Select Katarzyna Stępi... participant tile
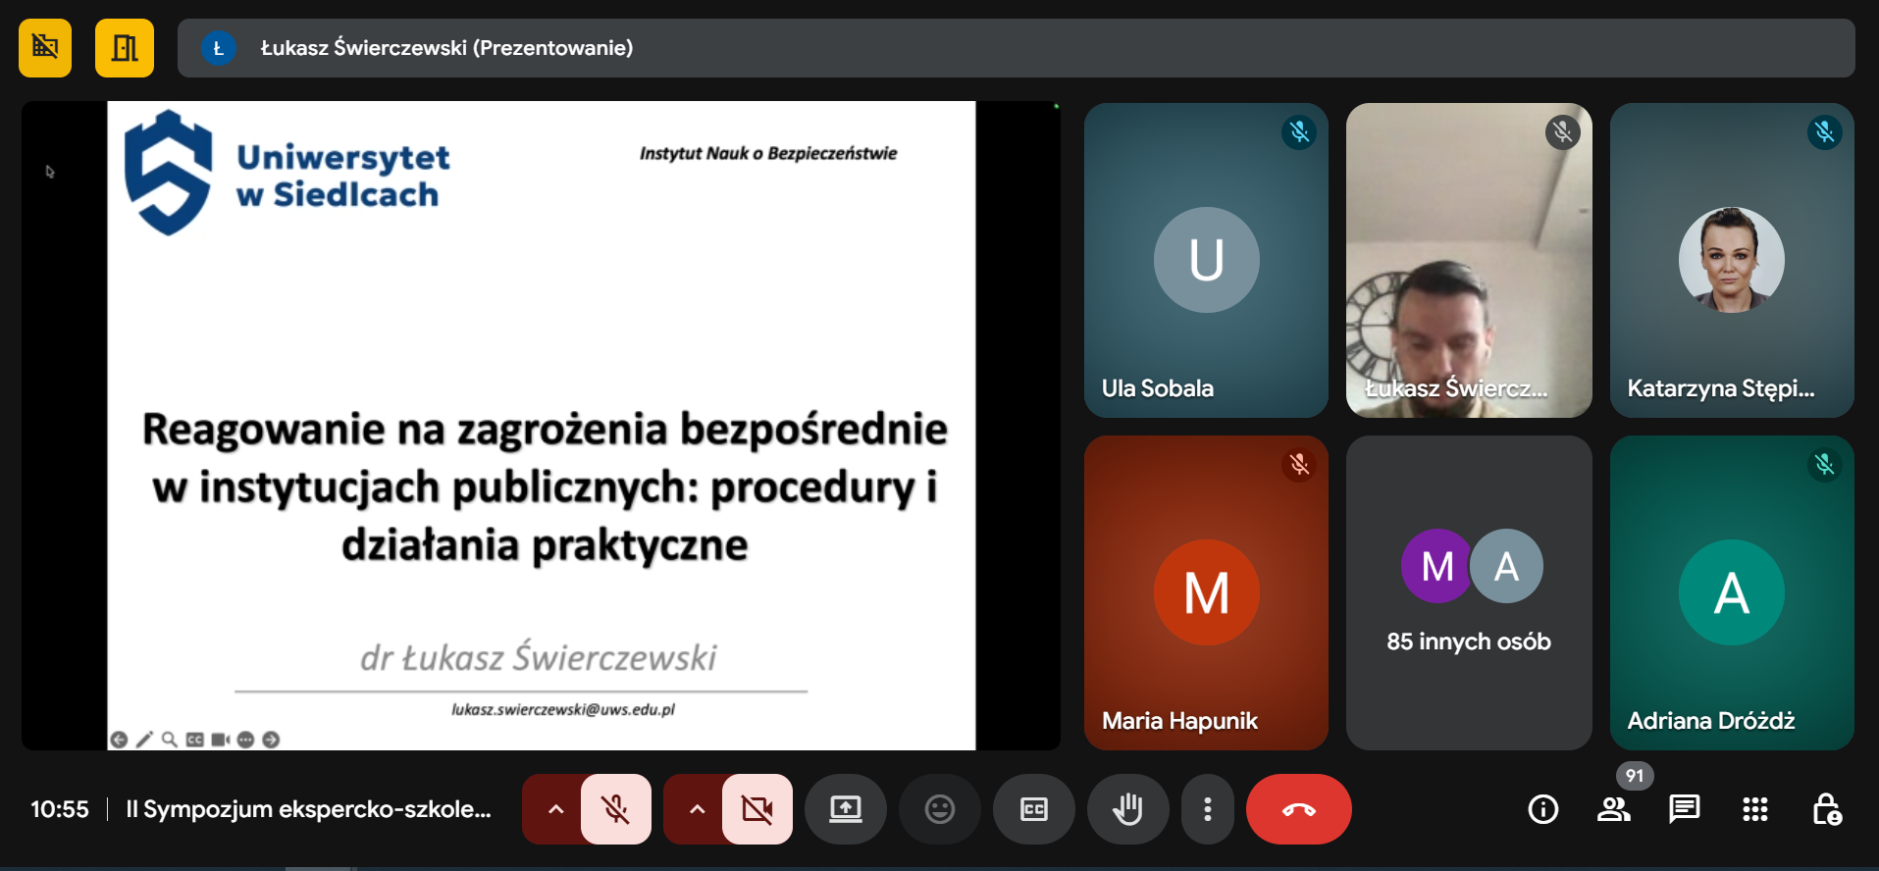Image resolution: width=1879 pixels, height=871 pixels. tap(1731, 260)
